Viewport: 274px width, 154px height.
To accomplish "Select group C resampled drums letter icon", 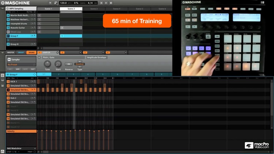I will [x=8, y=24].
